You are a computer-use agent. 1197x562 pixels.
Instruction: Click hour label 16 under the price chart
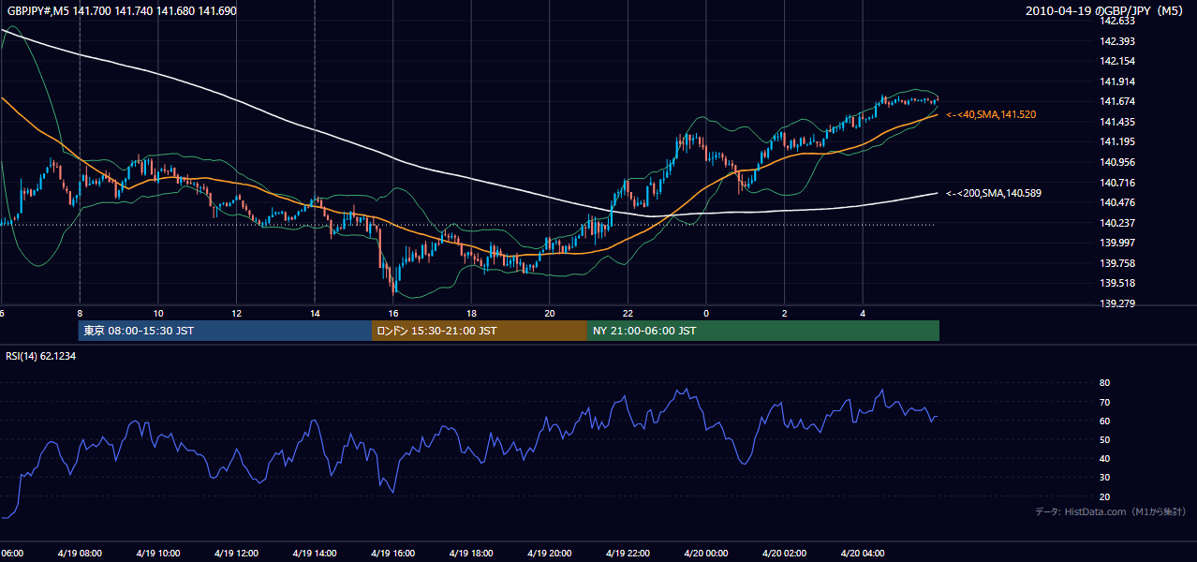pos(393,313)
